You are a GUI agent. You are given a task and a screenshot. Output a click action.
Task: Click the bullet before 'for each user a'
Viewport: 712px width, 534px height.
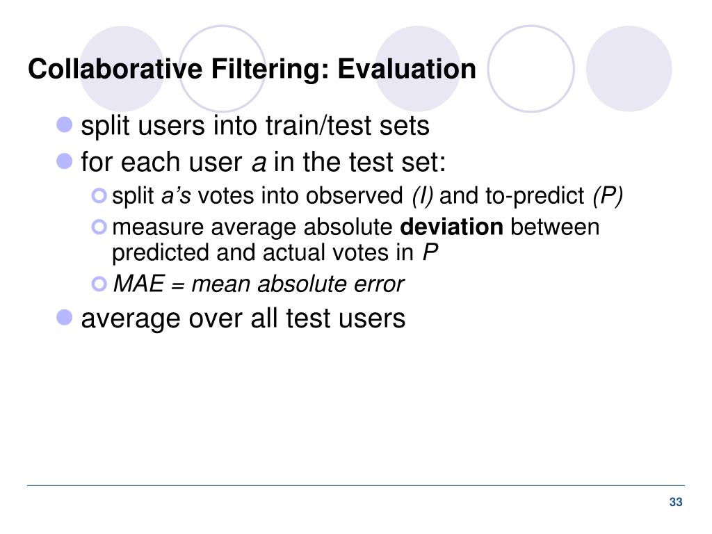[x=65, y=161]
